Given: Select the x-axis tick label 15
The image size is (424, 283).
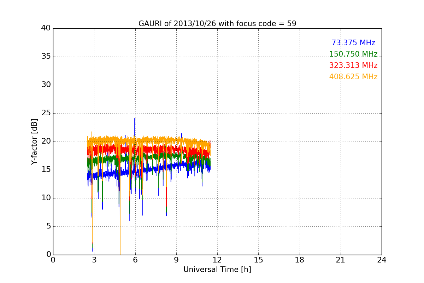Looking at the screenshot, I should click(258, 260).
